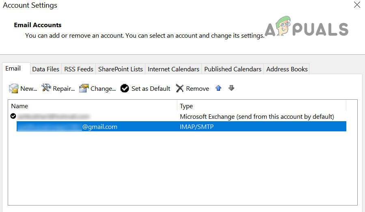365x212 pixels.
Task: Click the Change account icon
Action: 84,88
